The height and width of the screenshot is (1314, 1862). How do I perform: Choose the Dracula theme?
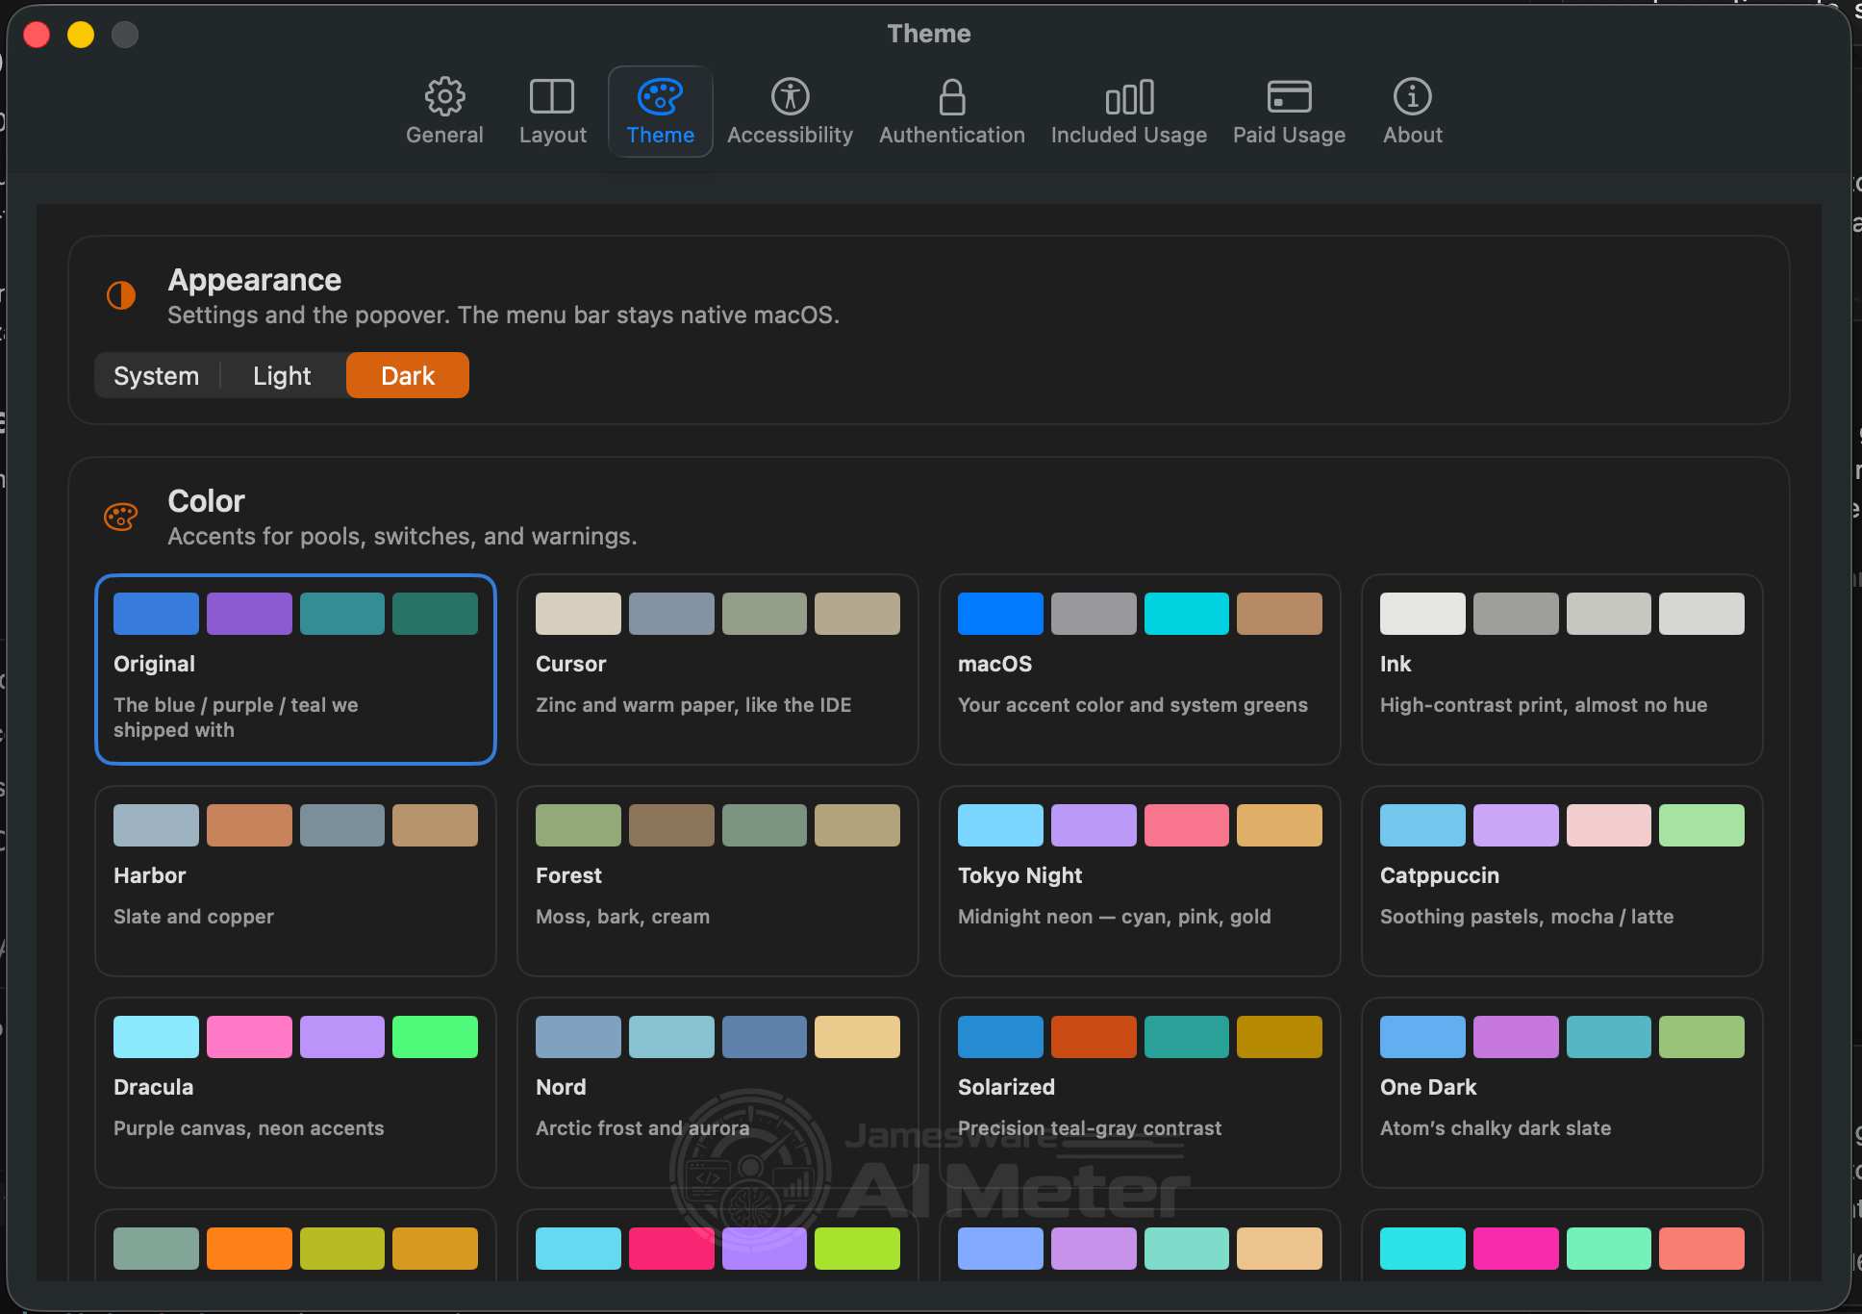tap(295, 1093)
